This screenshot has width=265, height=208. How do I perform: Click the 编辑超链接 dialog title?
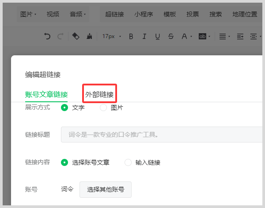coord(43,74)
